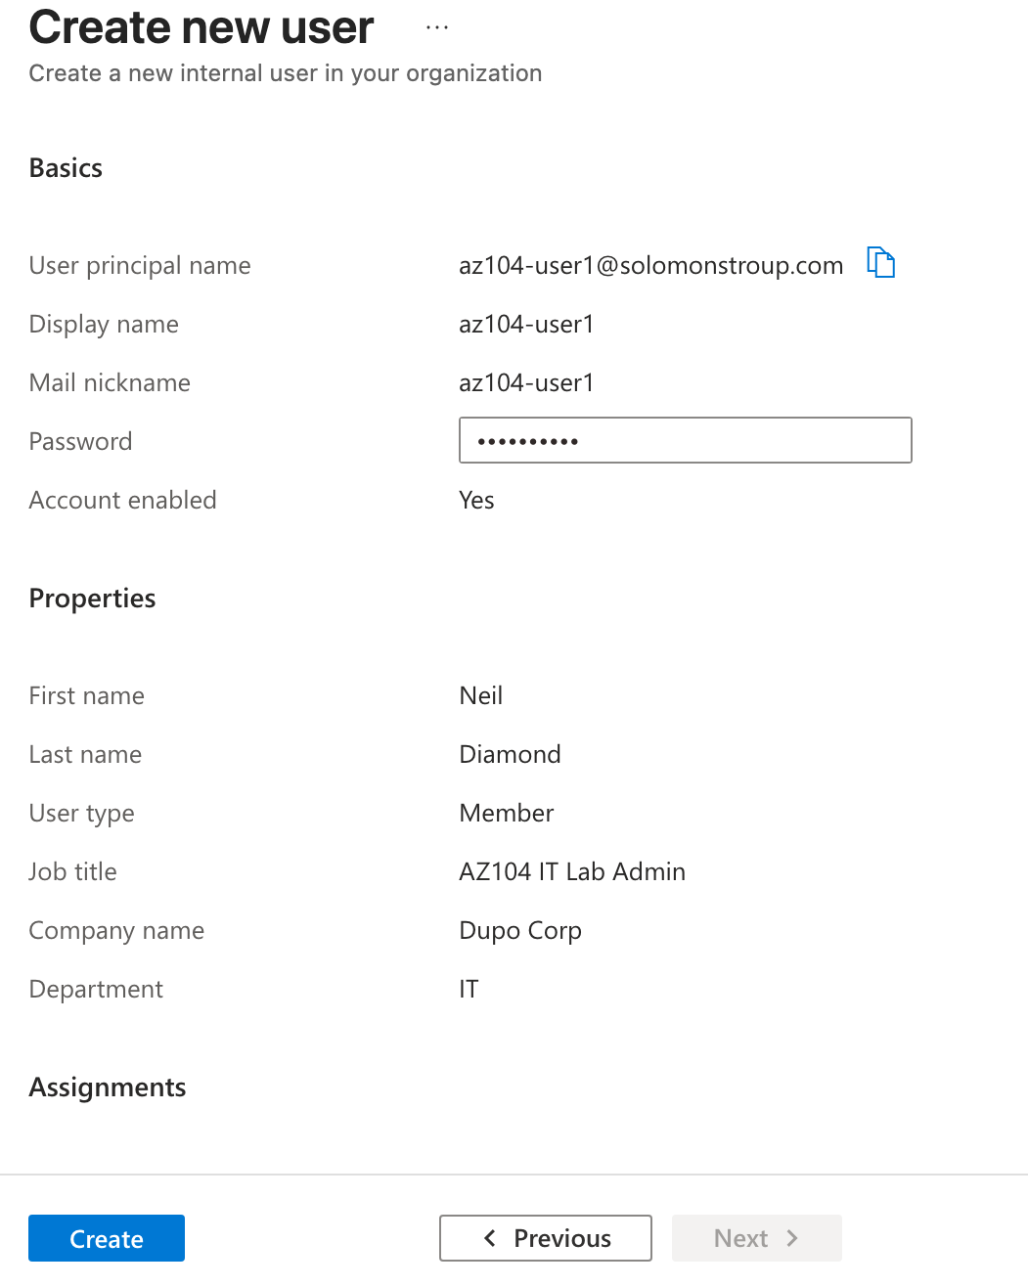Click the job title AZ104 IT Lab Admin

[572, 872]
